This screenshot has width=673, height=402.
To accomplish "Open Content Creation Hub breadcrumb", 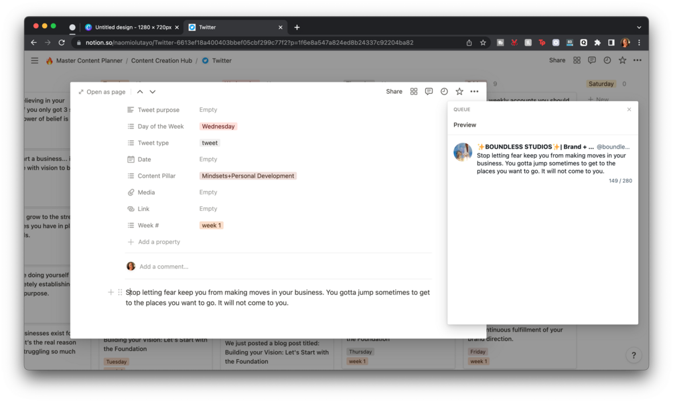I will click(x=161, y=60).
